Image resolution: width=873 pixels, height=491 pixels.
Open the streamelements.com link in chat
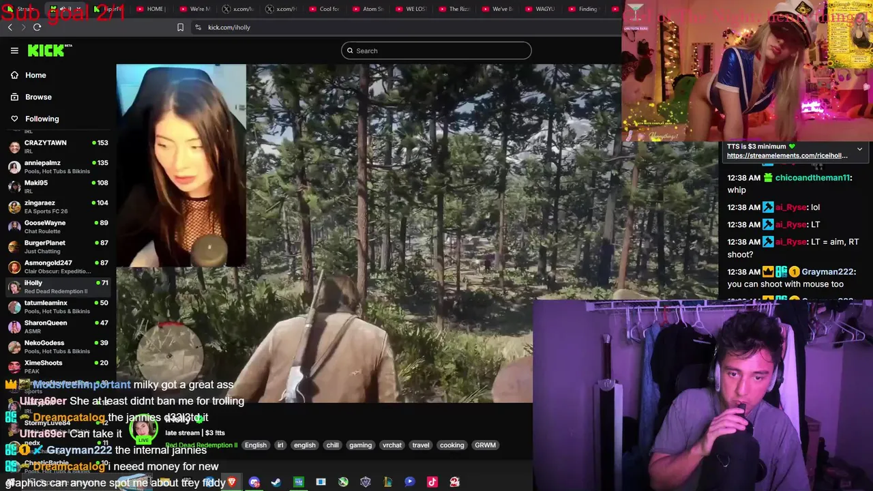point(787,155)
